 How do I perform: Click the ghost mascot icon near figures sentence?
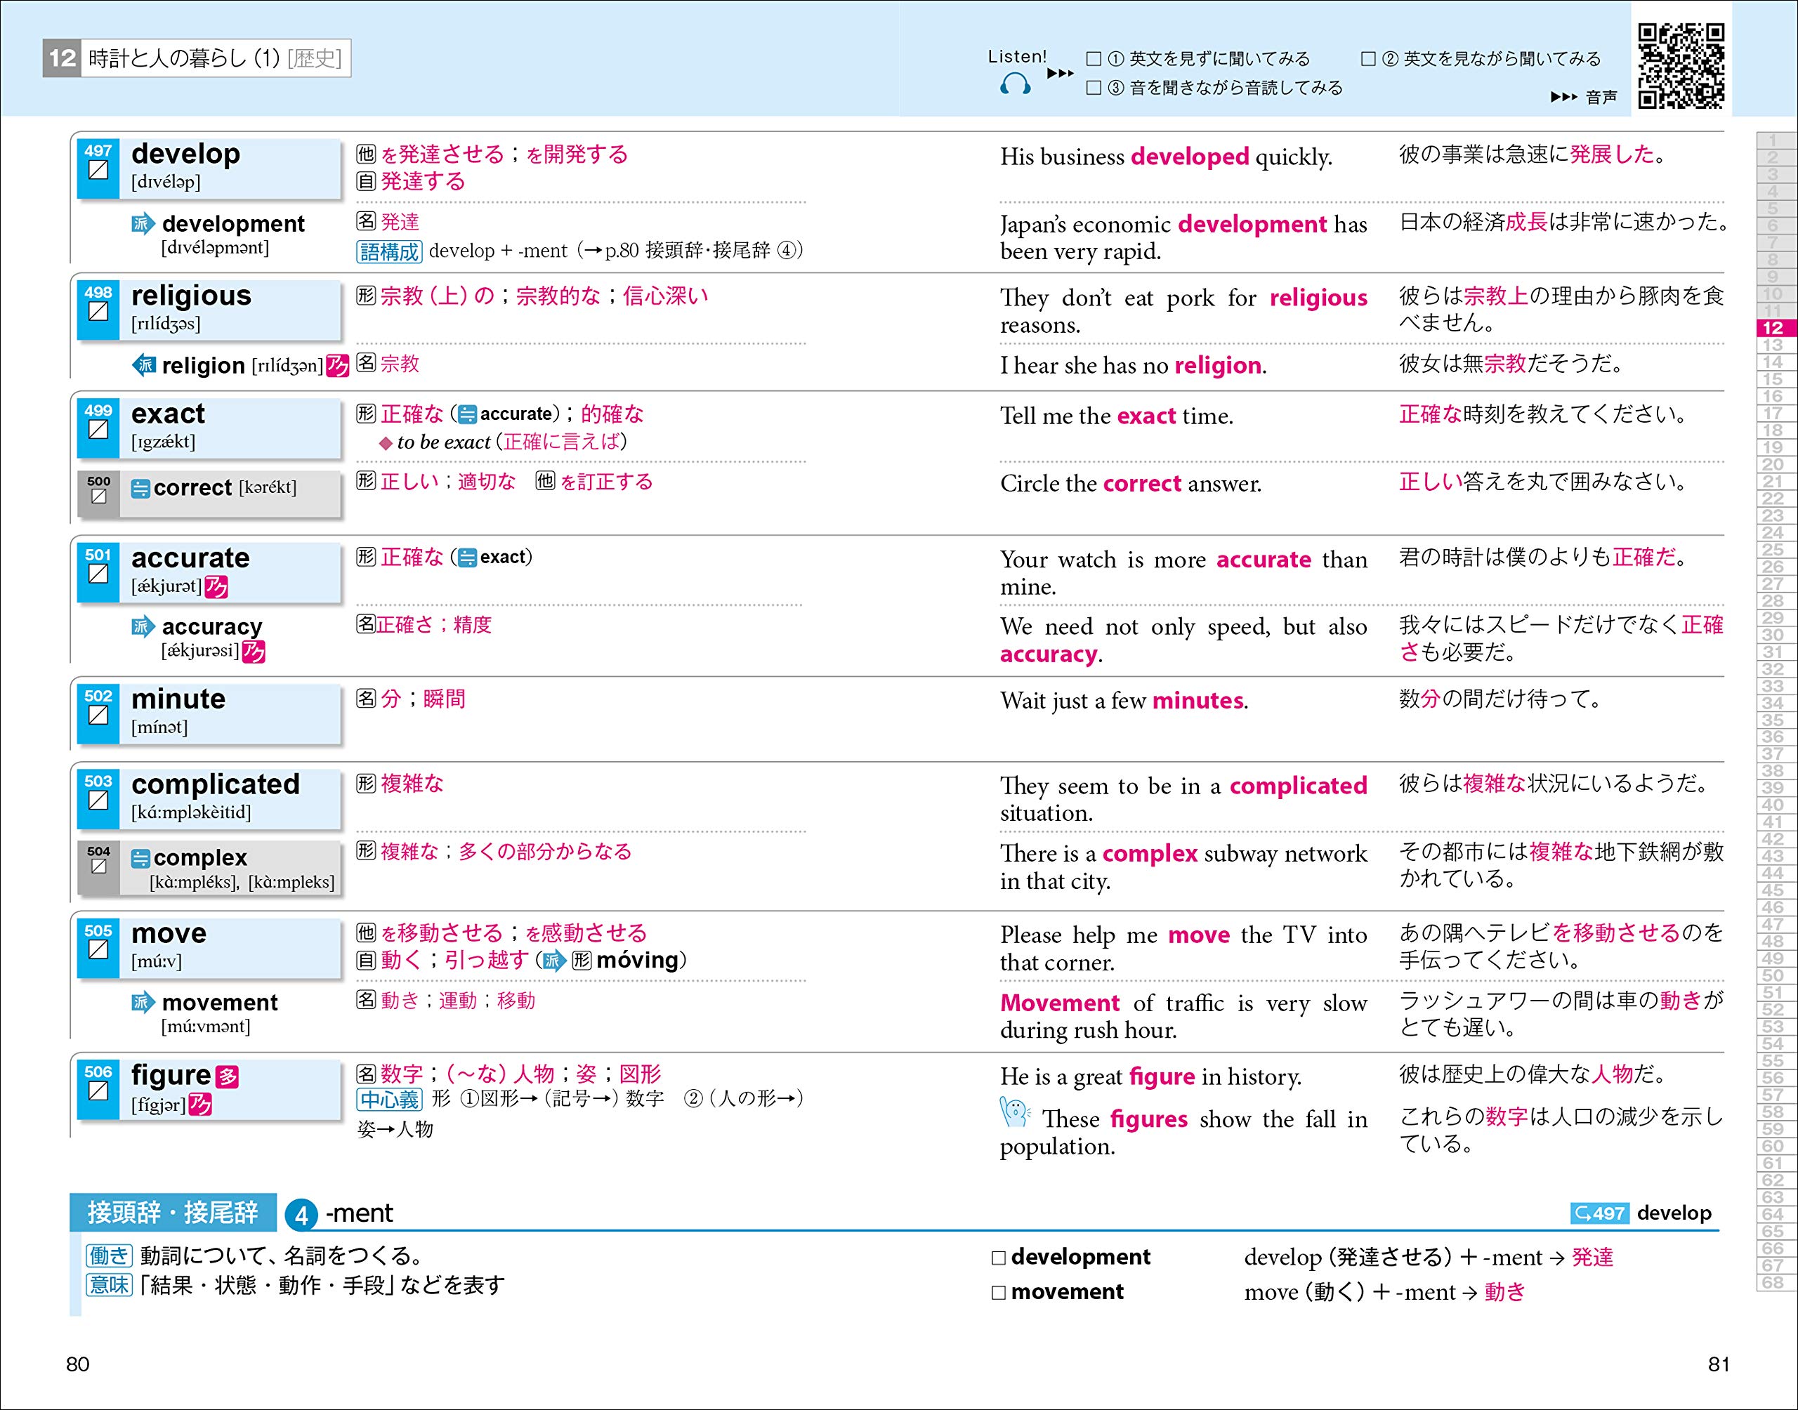point(1015,1112)
